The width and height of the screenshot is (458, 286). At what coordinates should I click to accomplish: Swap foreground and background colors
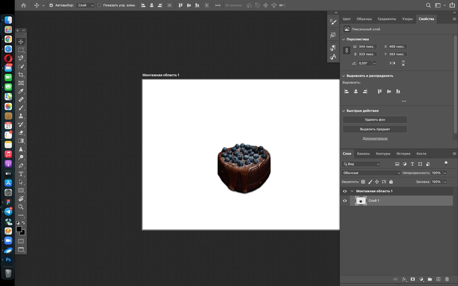tap(23, 223)
